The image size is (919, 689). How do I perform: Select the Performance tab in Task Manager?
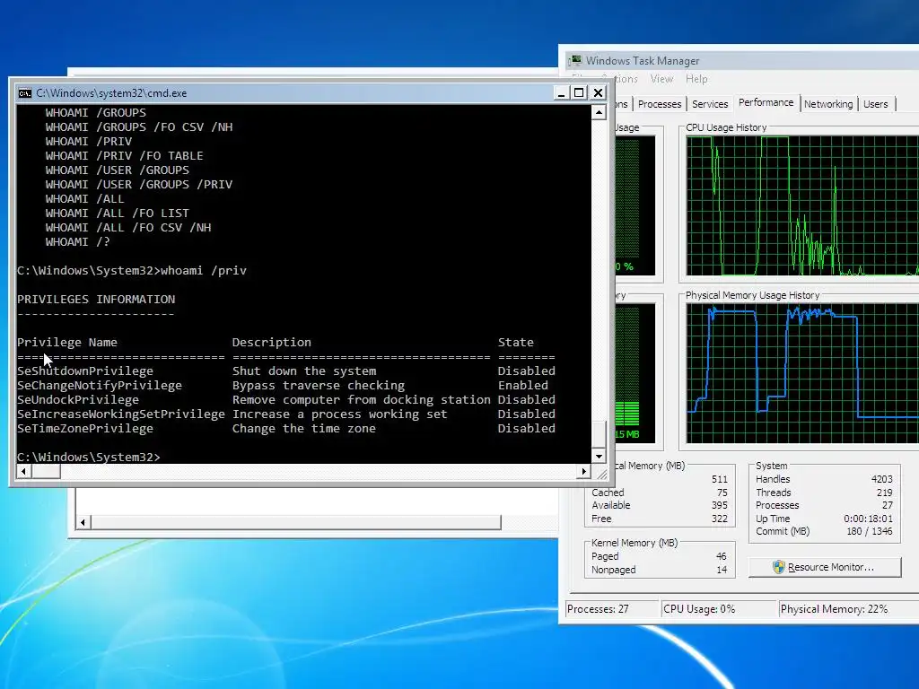click(766, 102)
